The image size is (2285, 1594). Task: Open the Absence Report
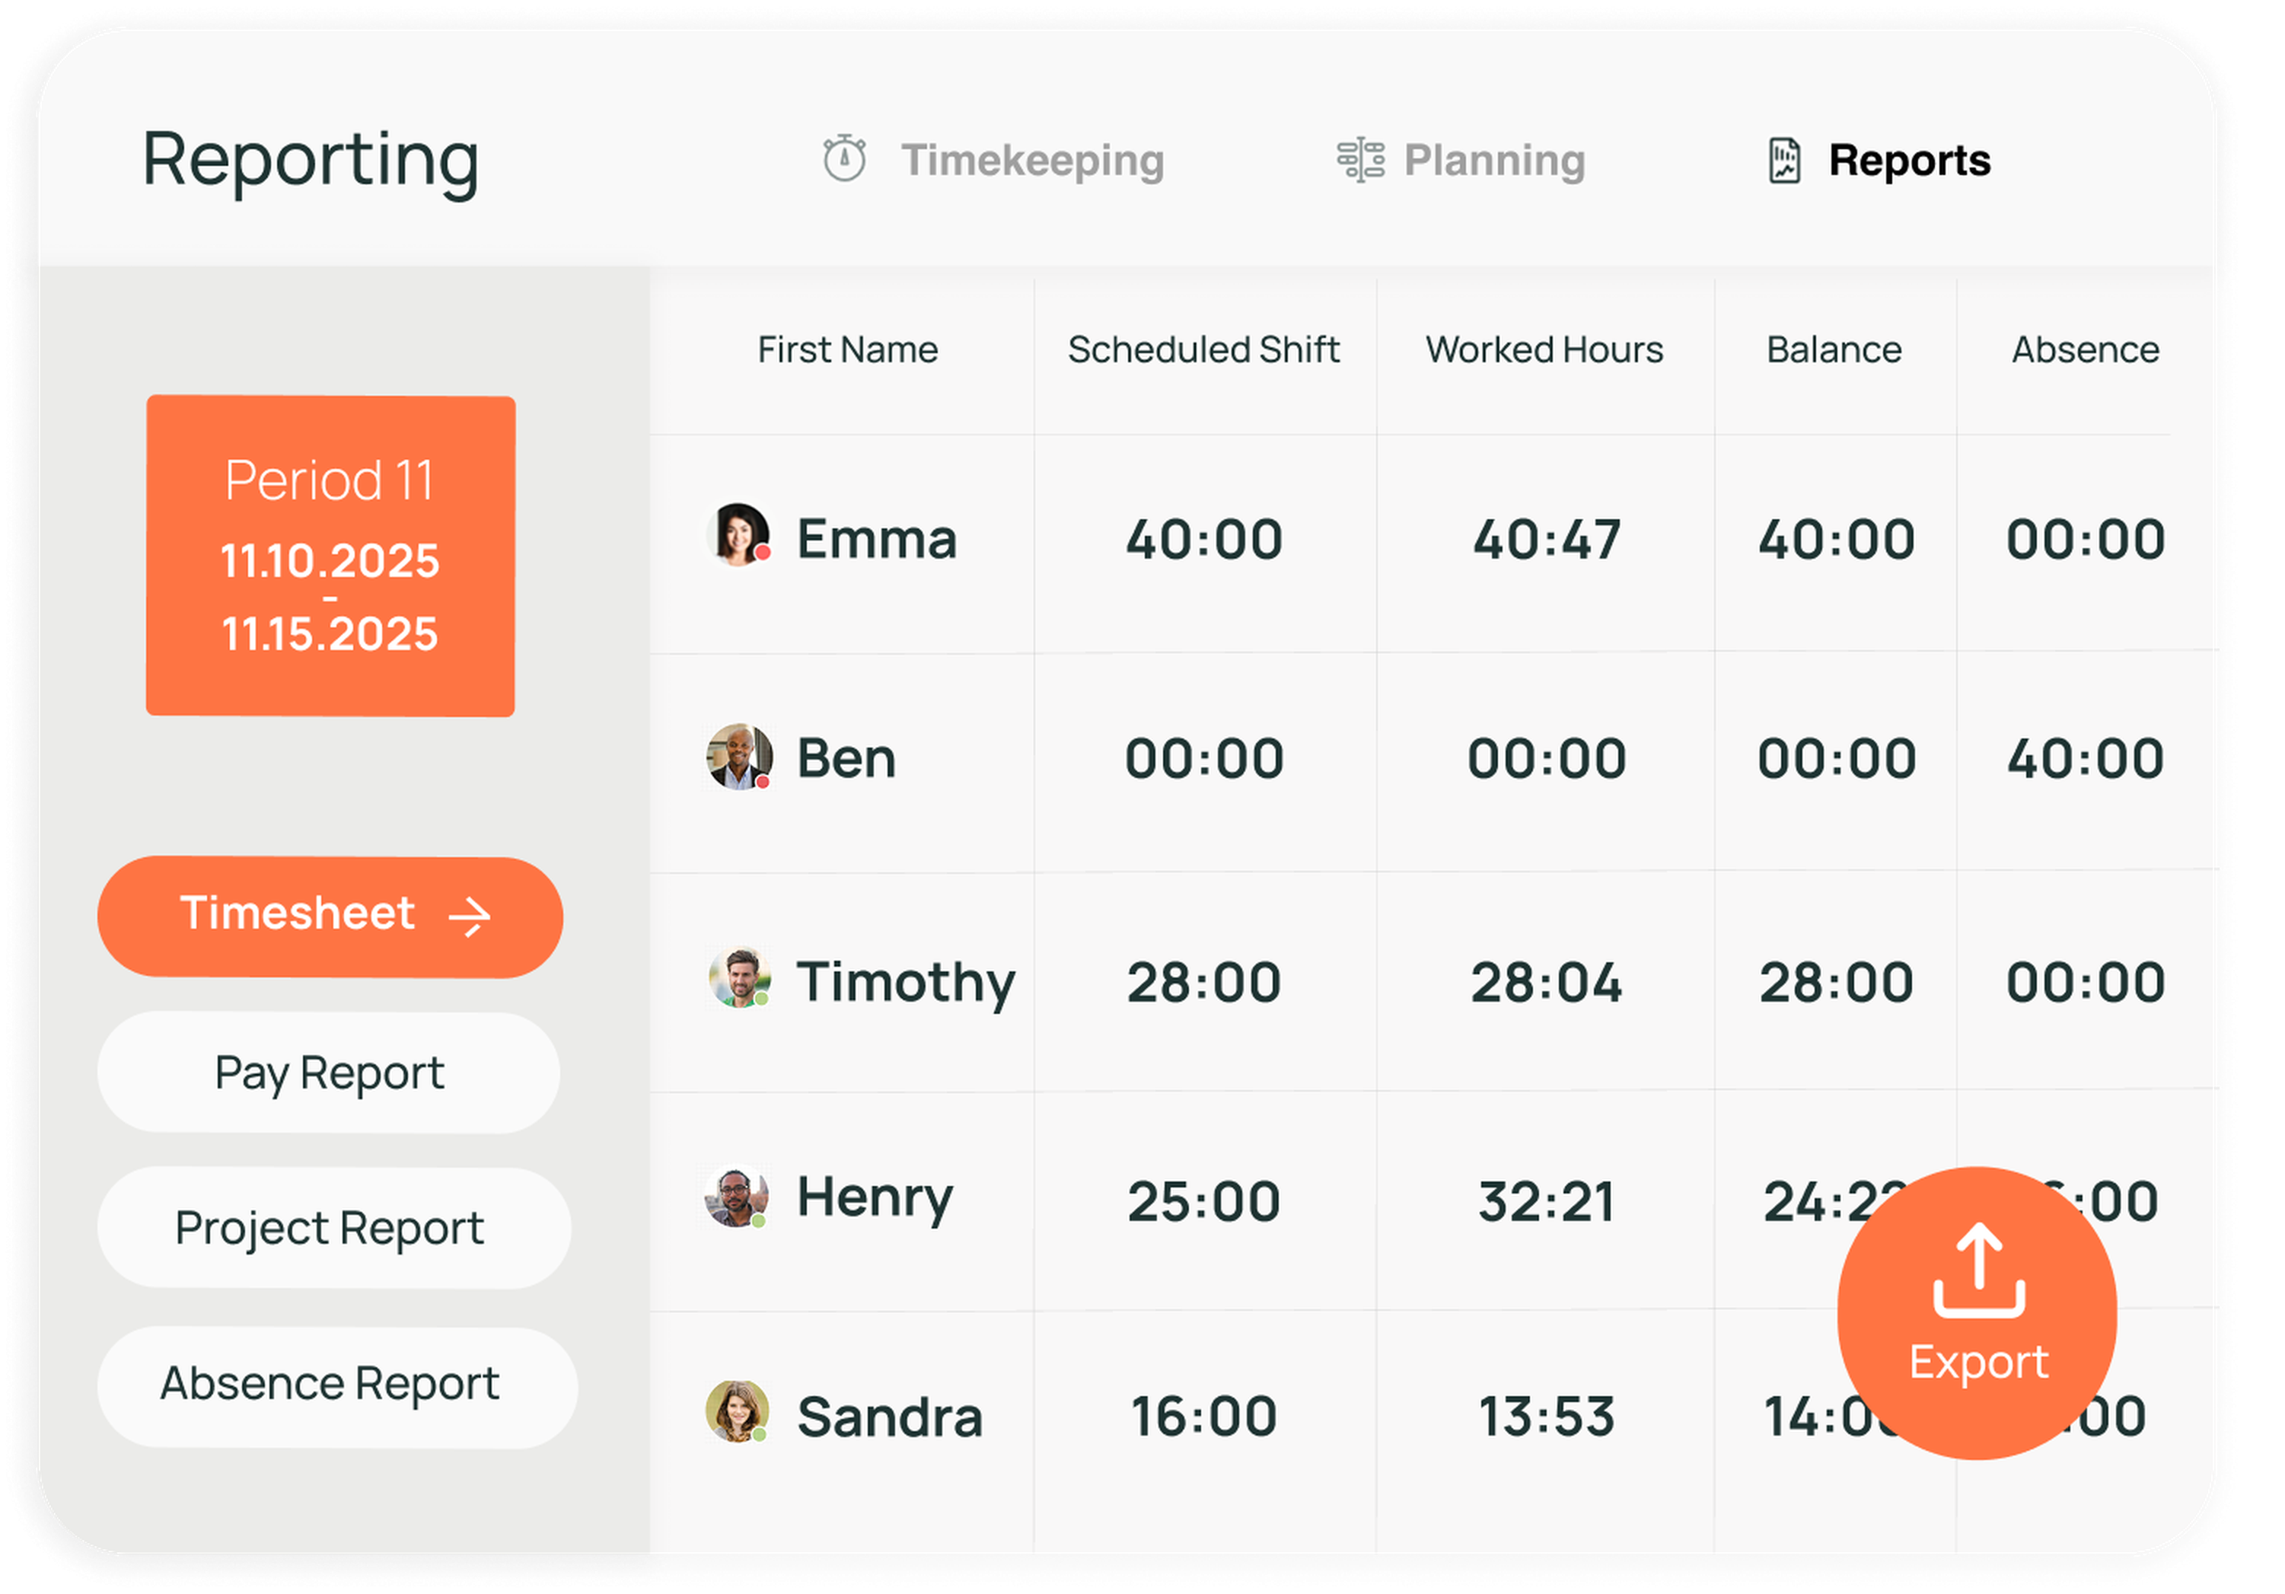tap(330, 1384)
